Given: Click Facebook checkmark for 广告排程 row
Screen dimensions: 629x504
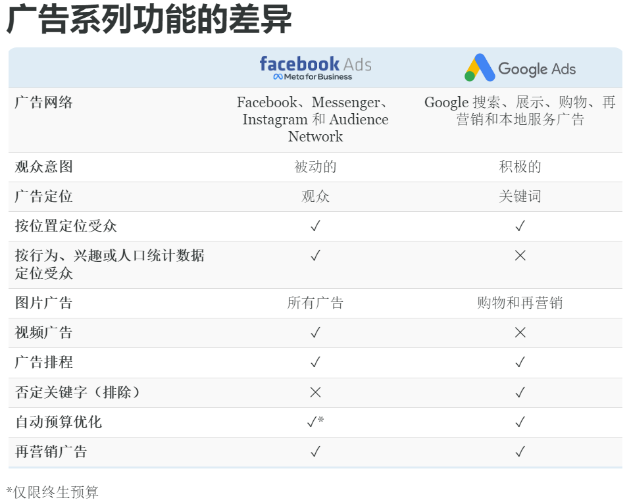Looking at the screenshot, I should 316,363.
